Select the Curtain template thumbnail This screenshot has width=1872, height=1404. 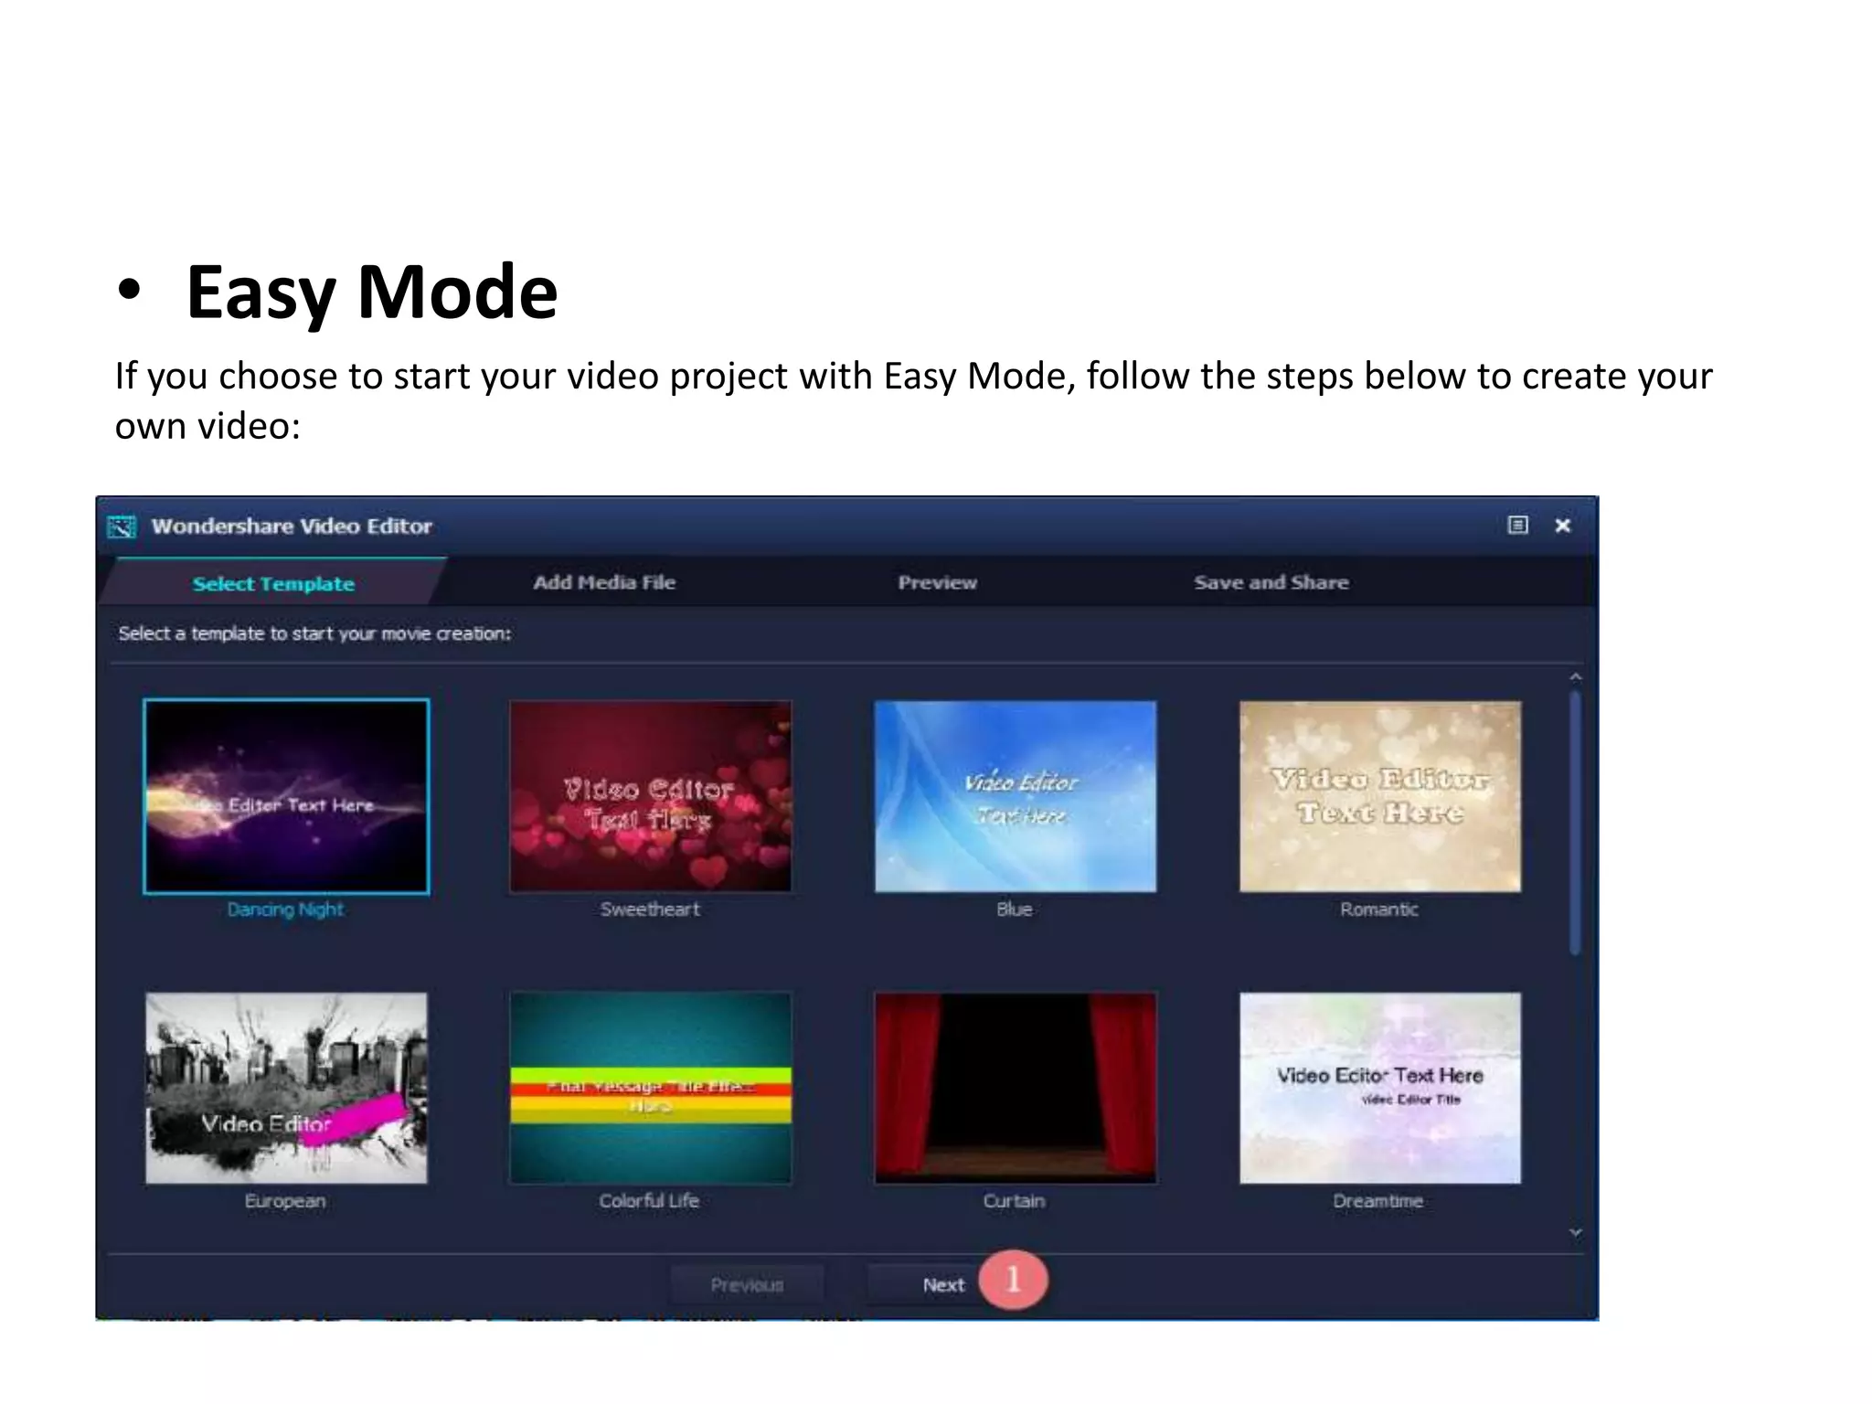(x=1016, y=1088)
